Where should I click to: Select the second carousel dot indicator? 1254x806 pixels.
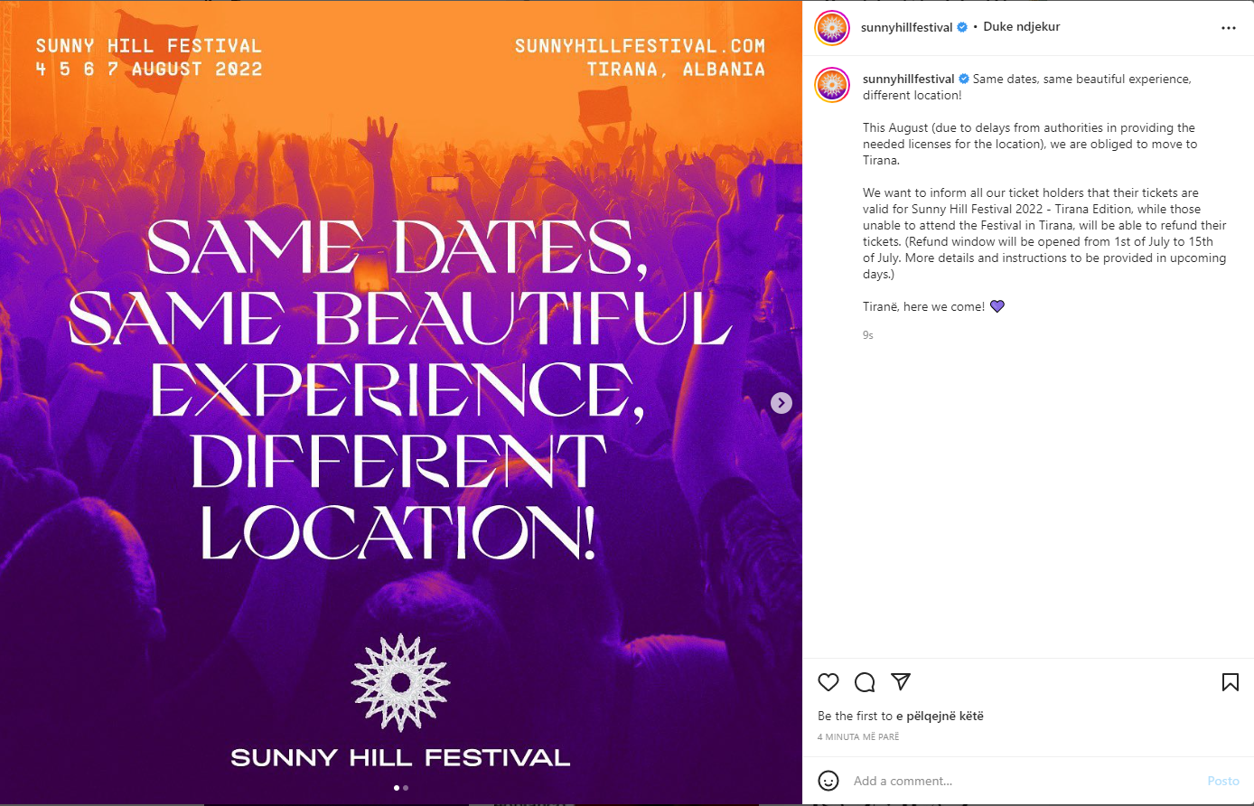coord(406,788)
